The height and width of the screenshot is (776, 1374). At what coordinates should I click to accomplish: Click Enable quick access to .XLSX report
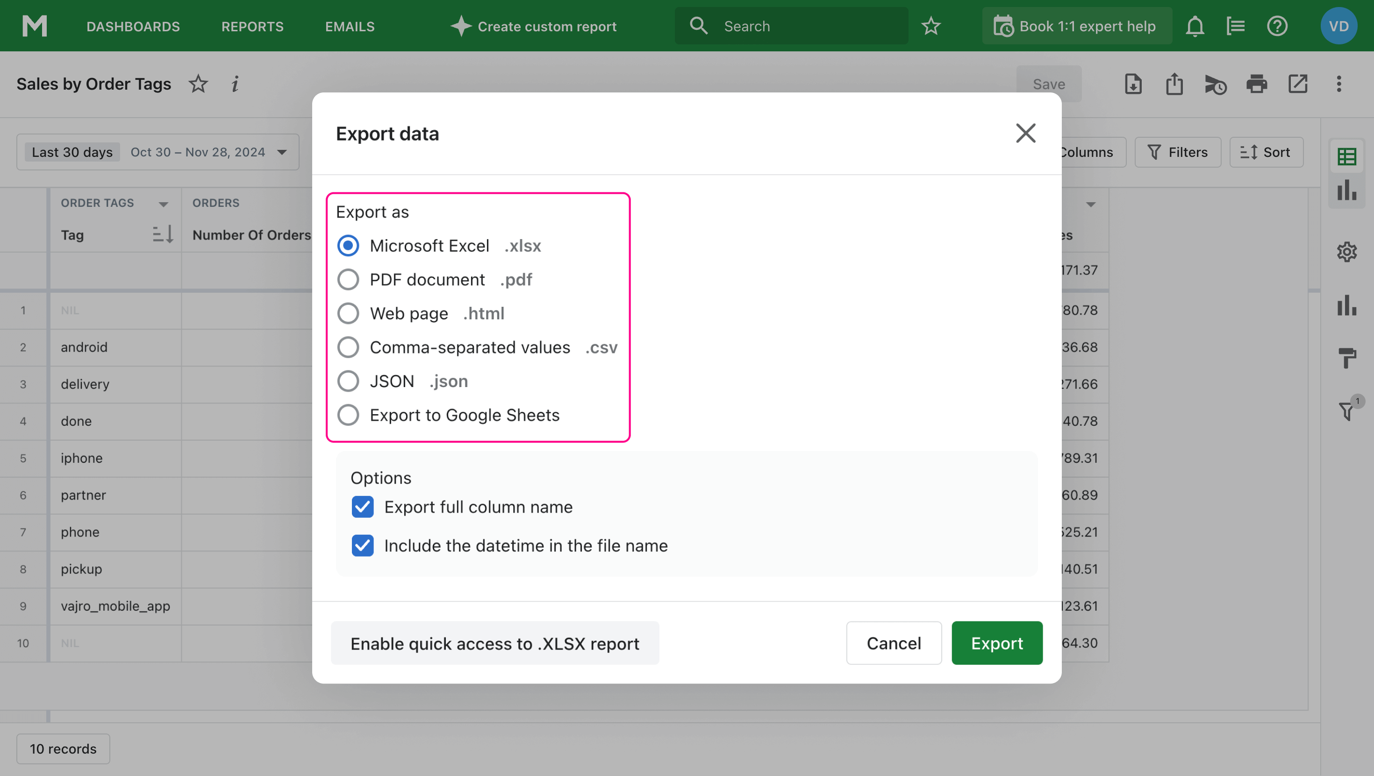pyautogui.click(x=494, y=643)
